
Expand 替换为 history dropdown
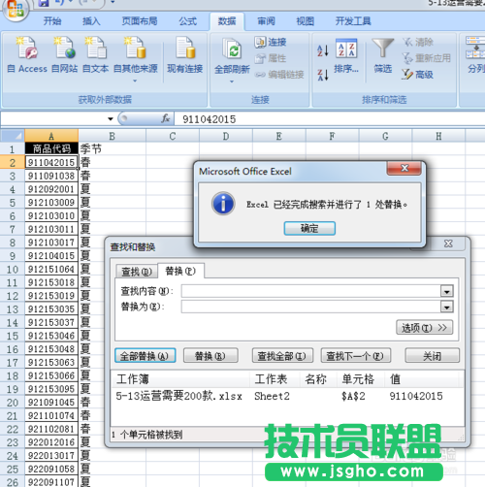447,308
